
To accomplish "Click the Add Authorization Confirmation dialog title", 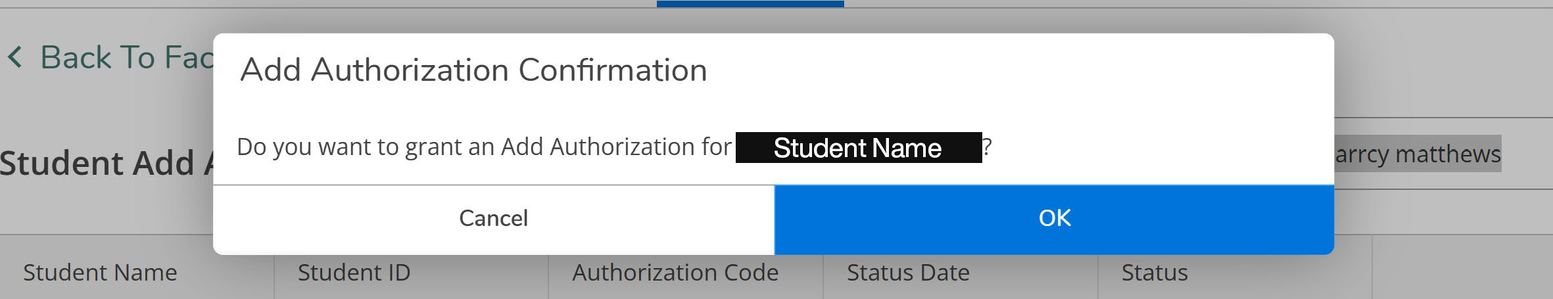I will 473,70.
